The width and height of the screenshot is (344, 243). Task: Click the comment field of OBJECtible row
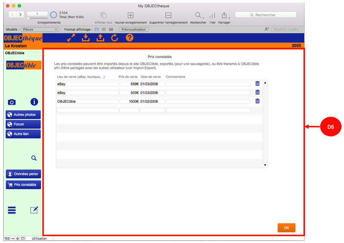208,101
